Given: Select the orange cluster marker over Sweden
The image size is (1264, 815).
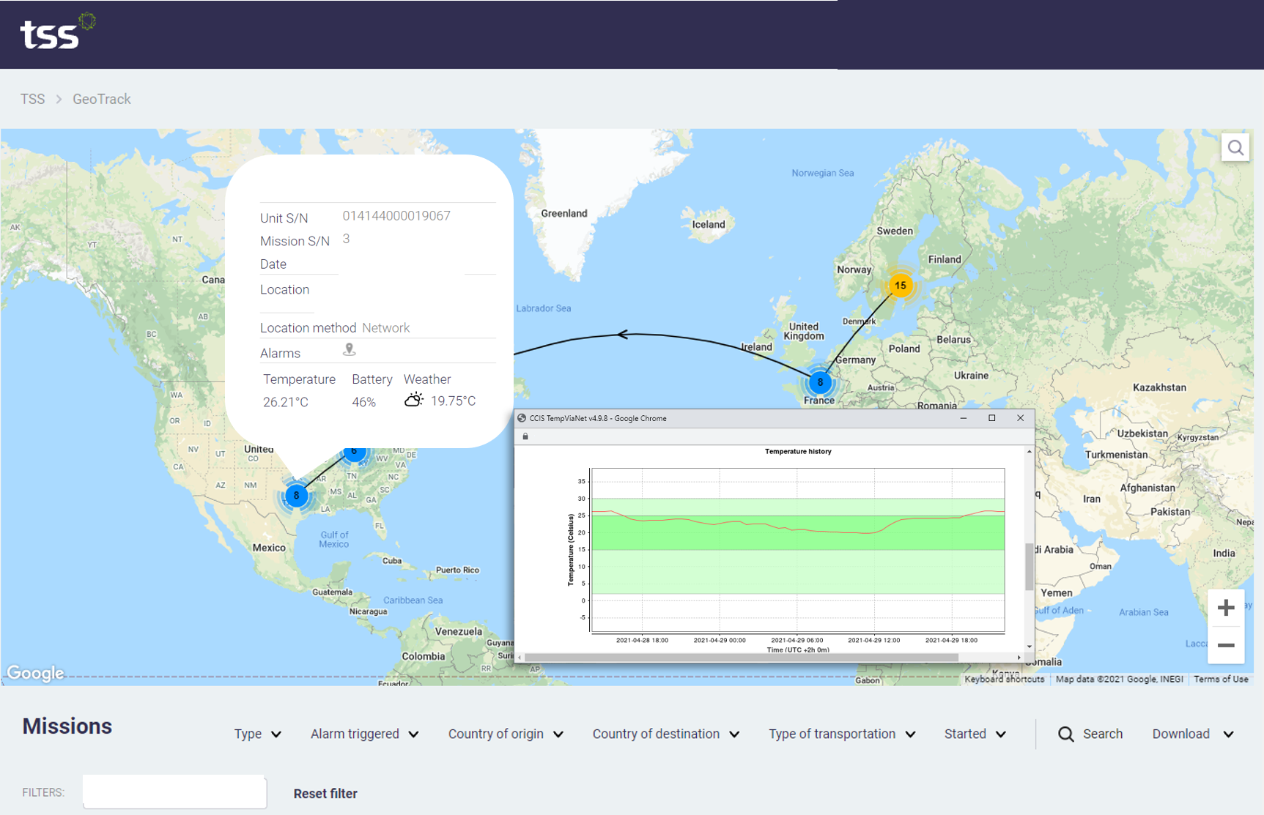Looking at the screenshot, I should 901,286.
